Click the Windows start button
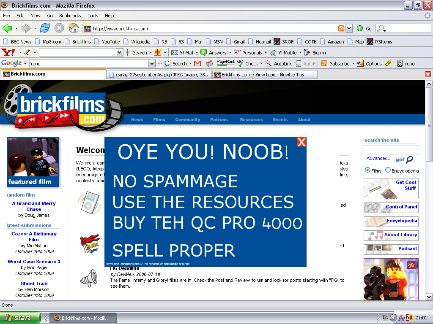Screen dimensions: 433x324 click(x=20, y=318)
